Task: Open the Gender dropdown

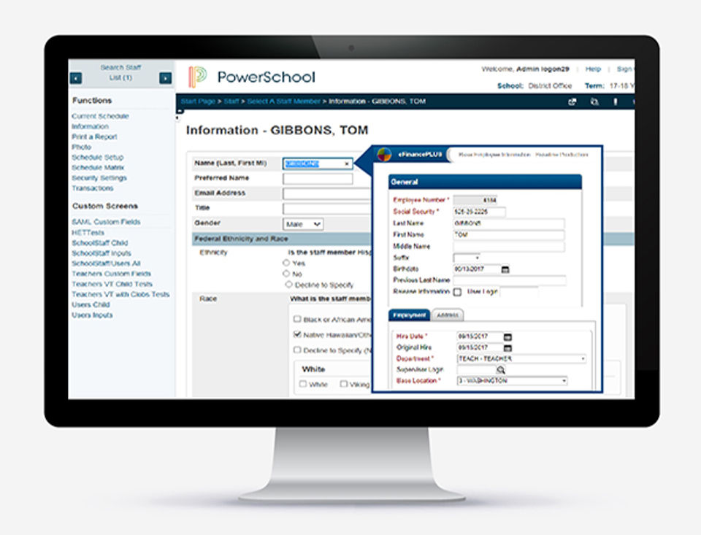Action: (303, 224)
